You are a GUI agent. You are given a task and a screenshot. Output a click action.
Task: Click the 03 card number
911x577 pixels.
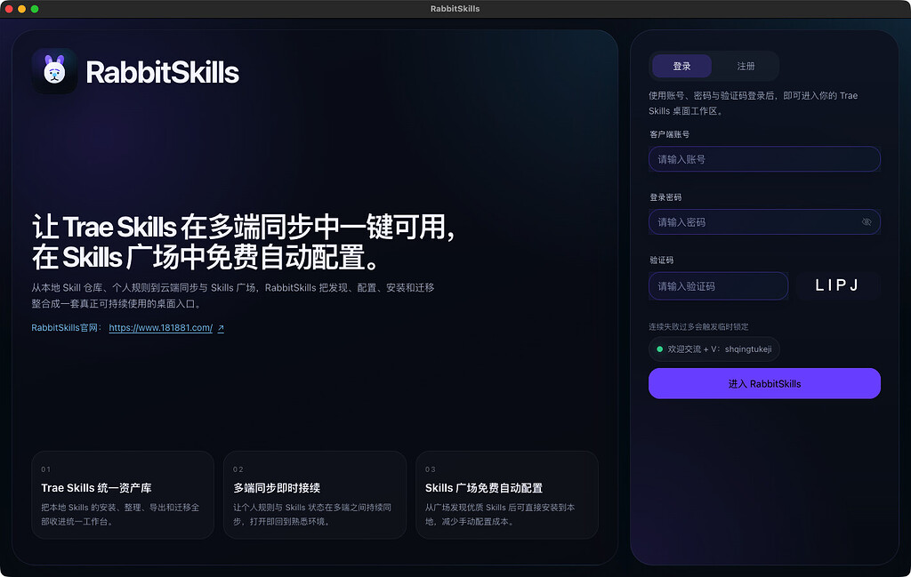(431, 469)
